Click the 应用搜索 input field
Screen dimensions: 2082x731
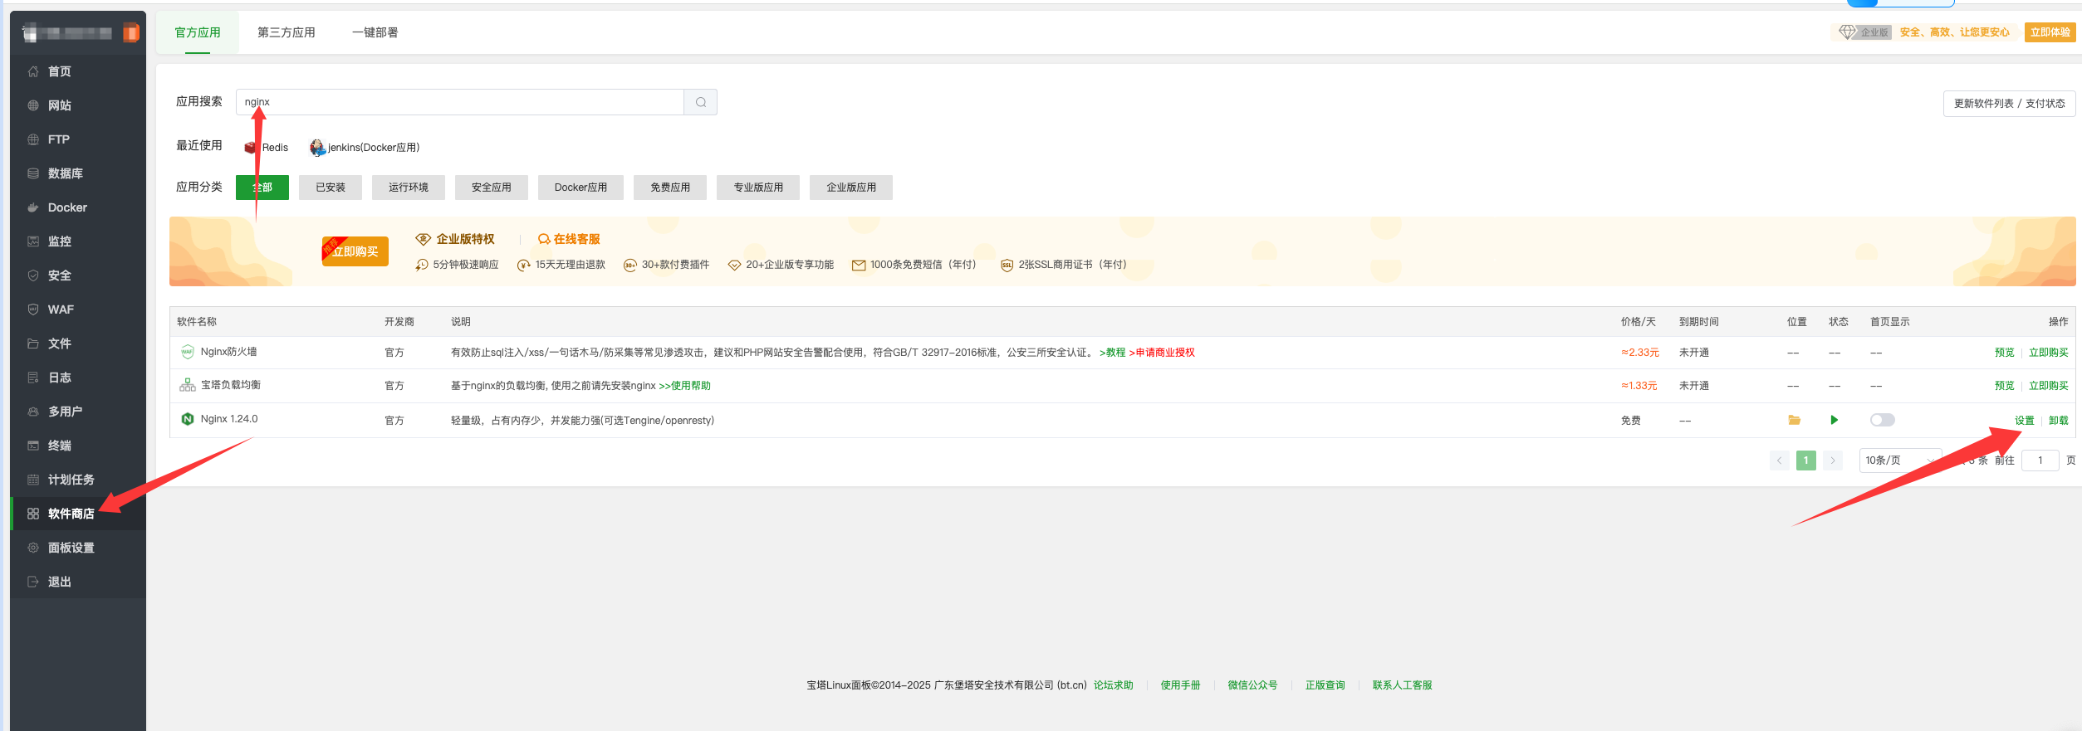pyautogui.click(x=459, y=102)
